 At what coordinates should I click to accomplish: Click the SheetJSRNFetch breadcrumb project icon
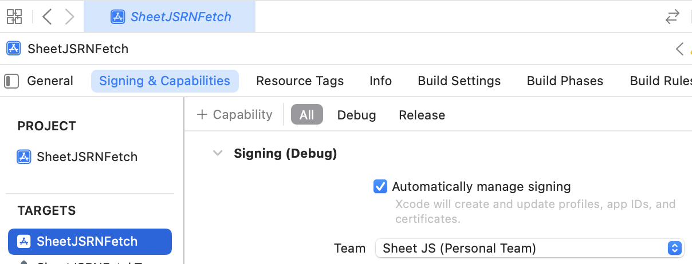coord(14,49)
